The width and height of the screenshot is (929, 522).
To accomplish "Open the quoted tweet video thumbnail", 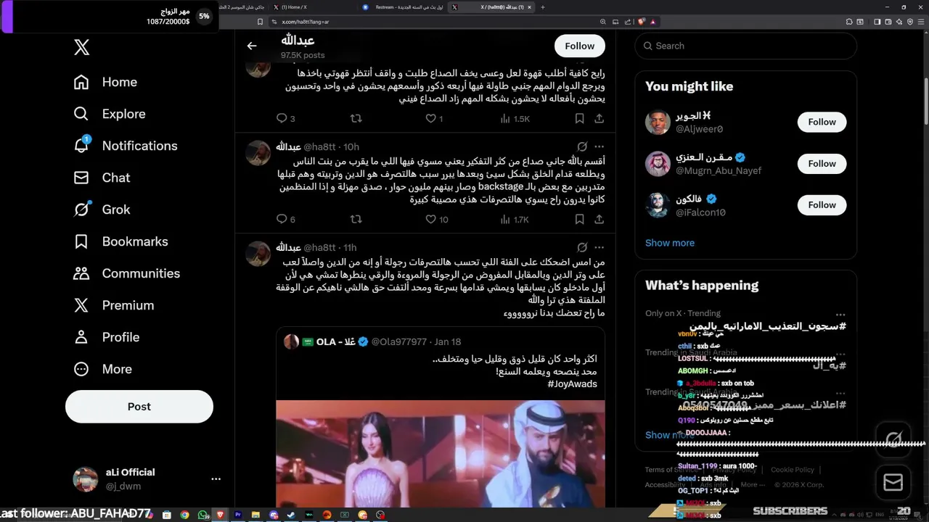I will pyautogui.click(x=440, y=453).
